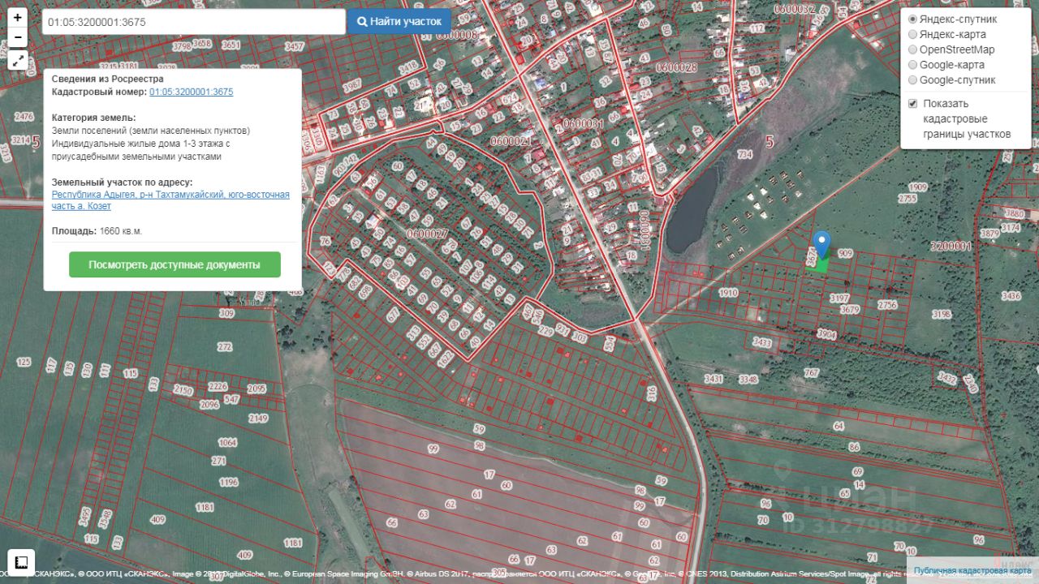
Task: Click parcel label 1064 on map
Action: (x=227, y=443)
